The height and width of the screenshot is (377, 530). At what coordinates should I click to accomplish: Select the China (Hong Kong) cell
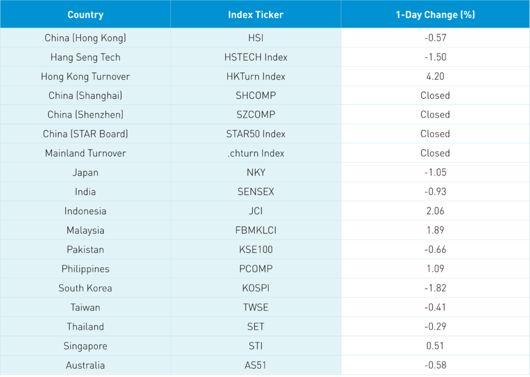click(85, 38)
